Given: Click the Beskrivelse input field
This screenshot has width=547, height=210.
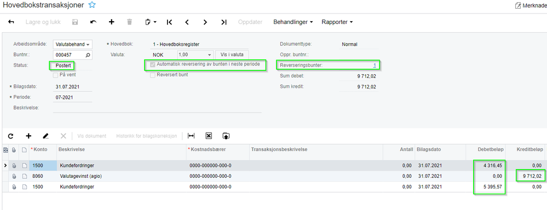Looking at the screenshot, I should point(157,108).
